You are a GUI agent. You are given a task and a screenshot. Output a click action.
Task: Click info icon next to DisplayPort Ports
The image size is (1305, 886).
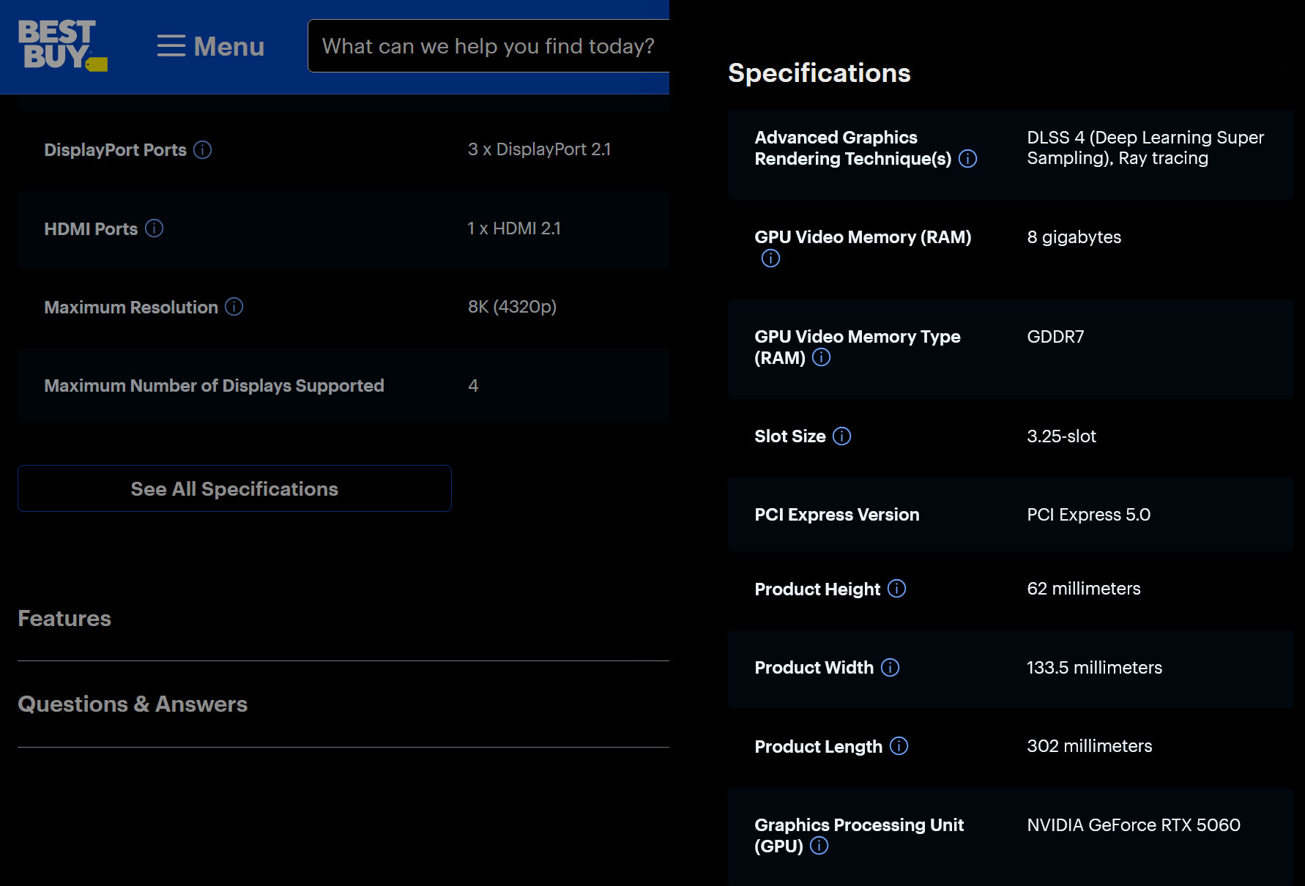pos(203,150)
